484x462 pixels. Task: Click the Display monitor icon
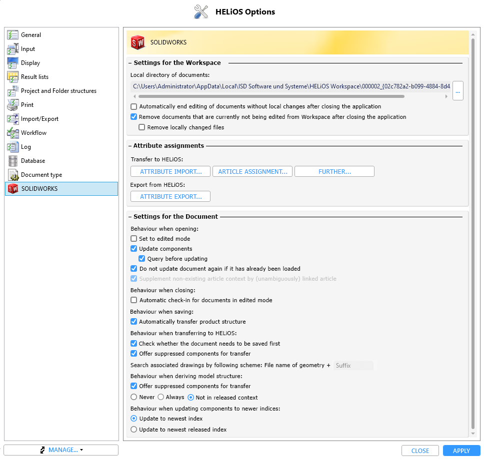click(12, 63)
